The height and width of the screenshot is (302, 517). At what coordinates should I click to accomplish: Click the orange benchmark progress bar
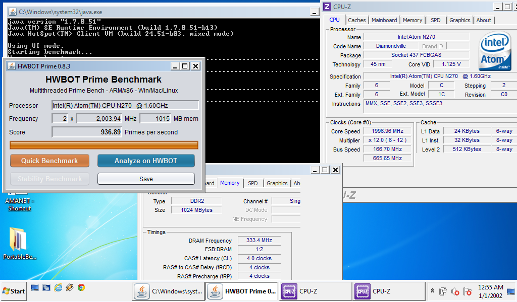click(x=104, y=145)
